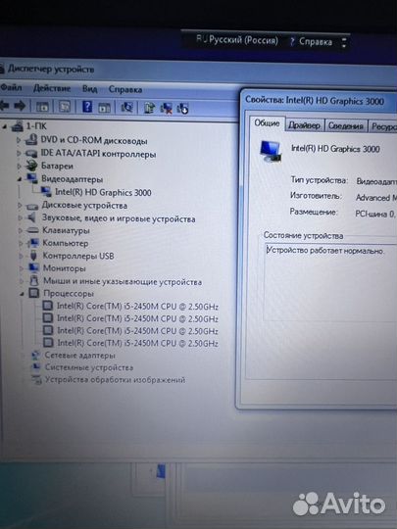Expand IDE ATA/ATAPI контроллеры

tap(19, 153)
